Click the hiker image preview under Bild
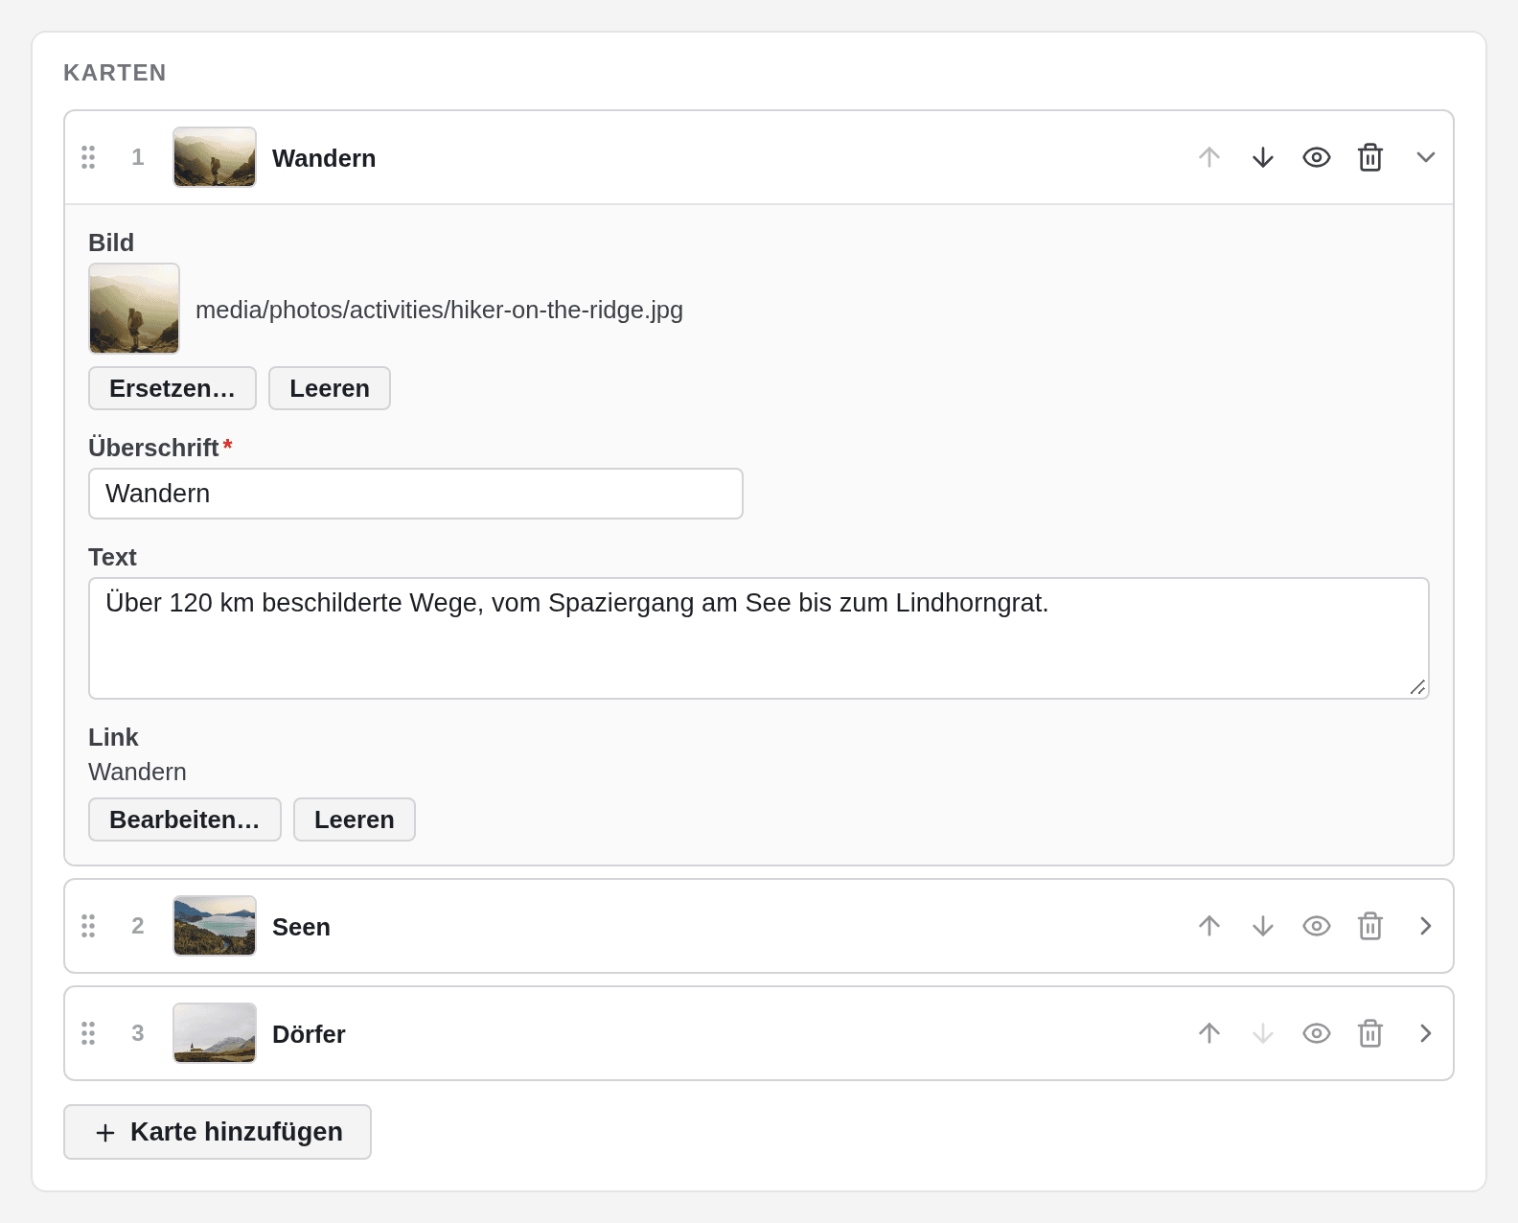Screen dimensions: 1518x1223 [x=134, y=309]
